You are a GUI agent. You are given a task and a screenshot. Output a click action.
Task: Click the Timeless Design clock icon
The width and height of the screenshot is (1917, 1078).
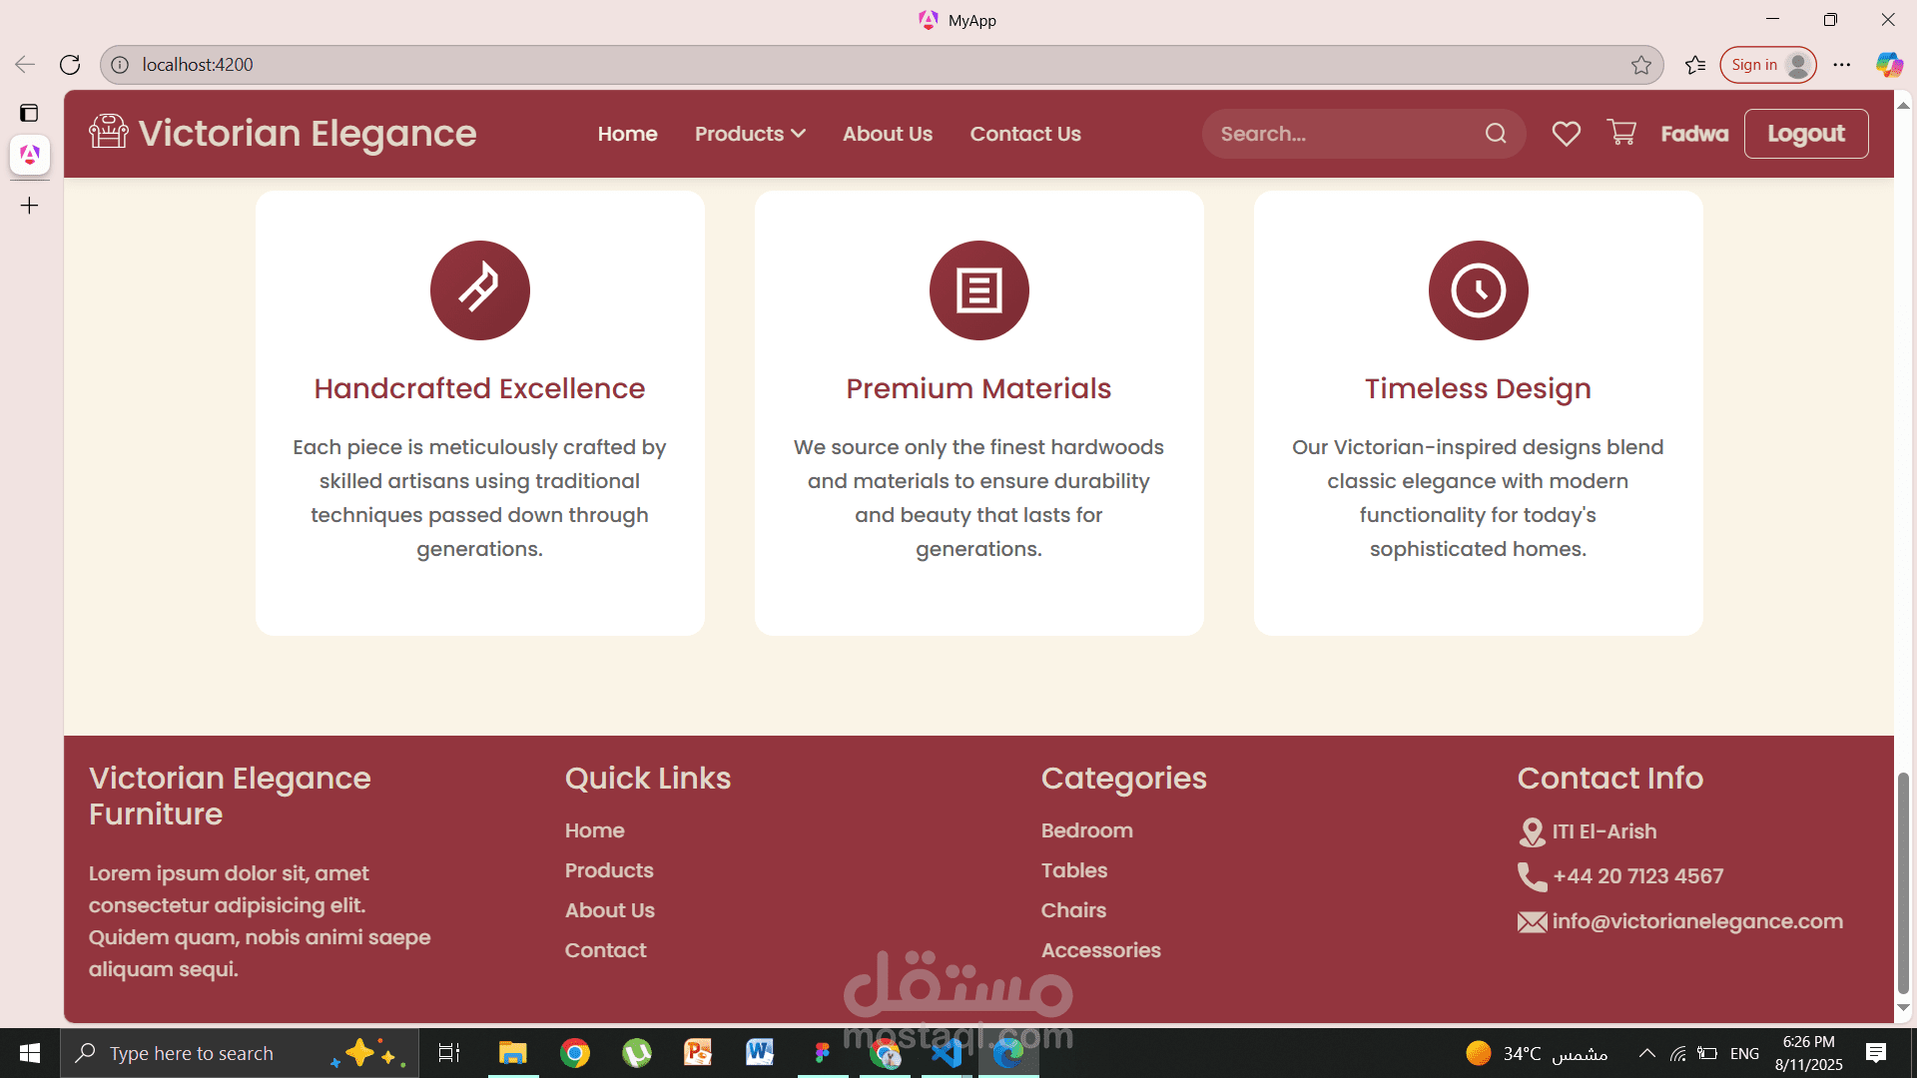1478,290
